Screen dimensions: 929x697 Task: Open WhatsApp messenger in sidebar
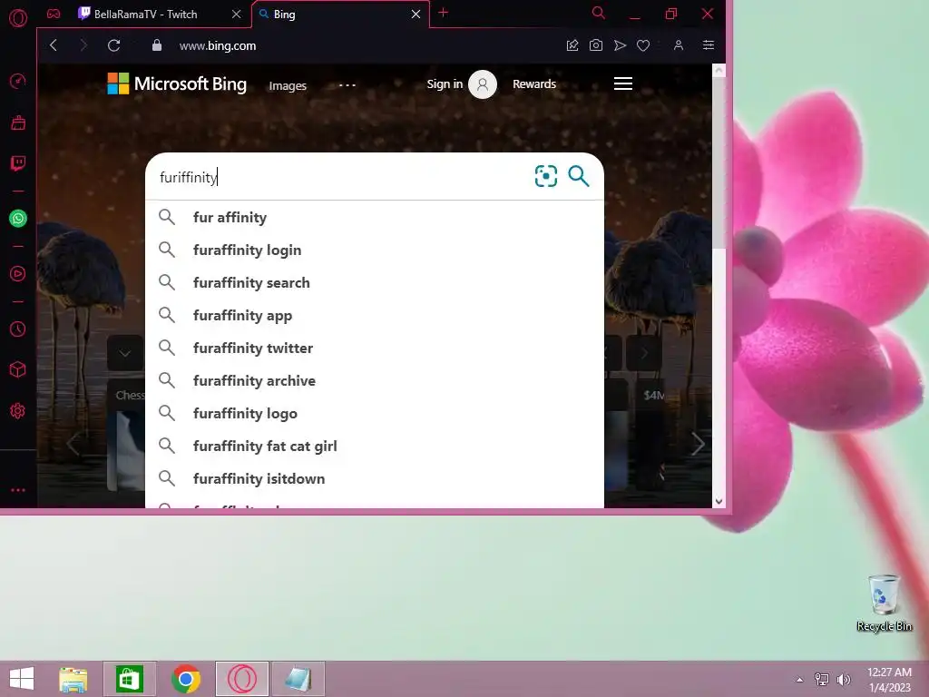(x=18, y=218)
